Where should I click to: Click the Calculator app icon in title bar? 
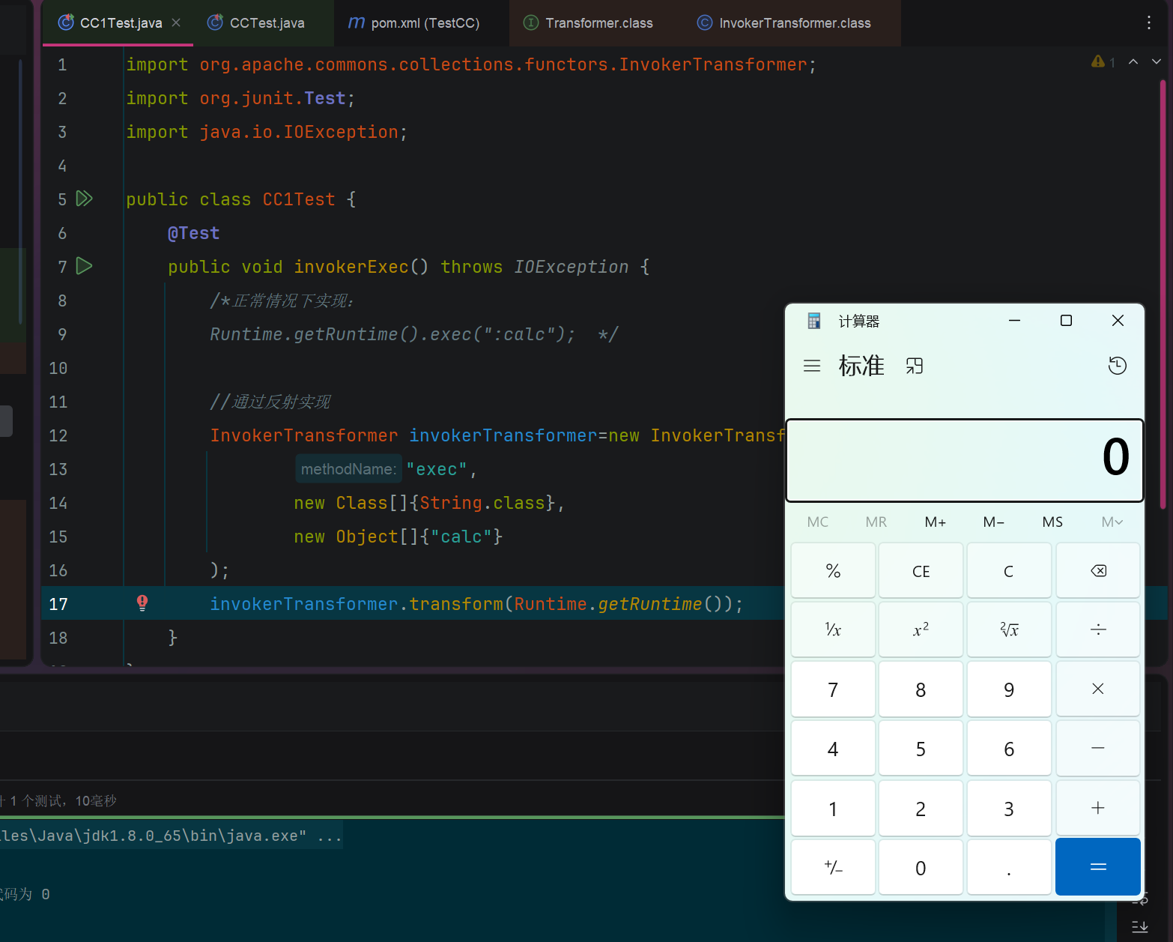coord(814,321)
